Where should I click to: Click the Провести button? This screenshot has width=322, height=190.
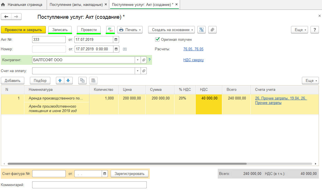point(89,30)
